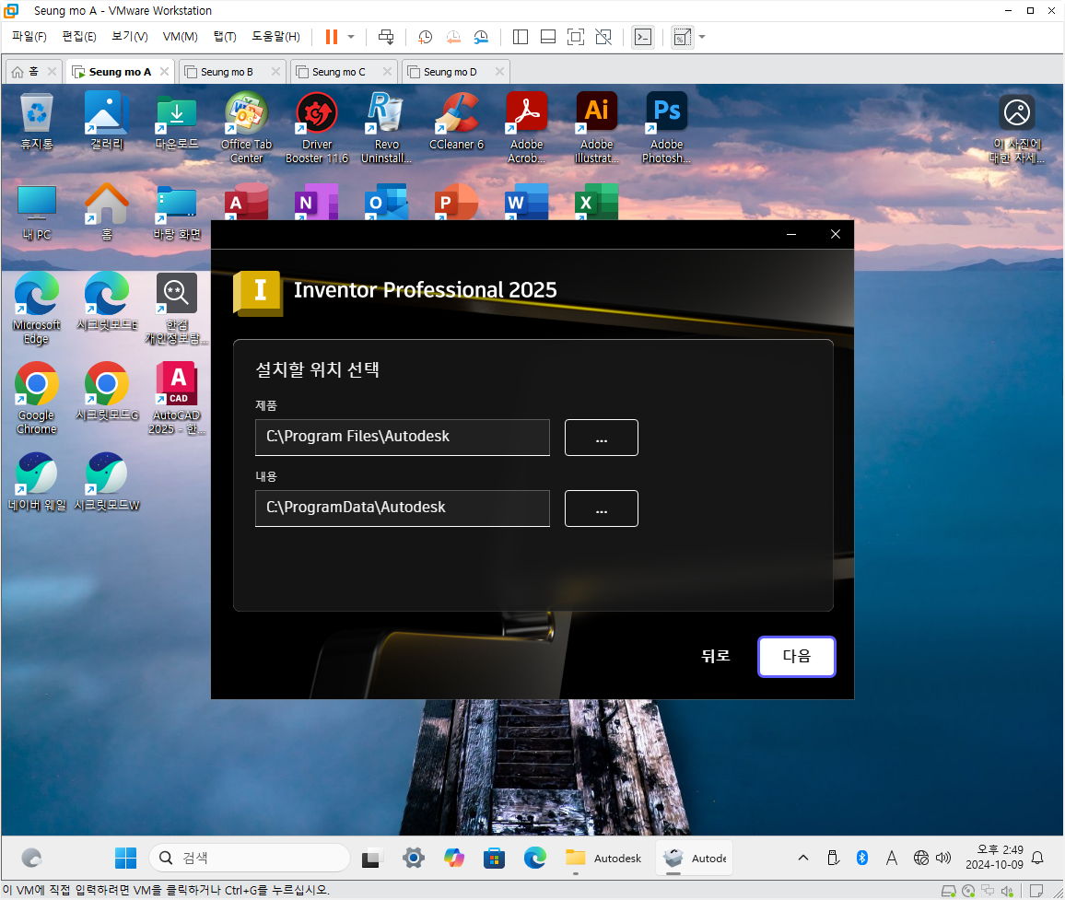Open Office Tab Center desktop icon
This screenshot has height=900, width=1065.
pyautogui.click(x=247, y=128)
